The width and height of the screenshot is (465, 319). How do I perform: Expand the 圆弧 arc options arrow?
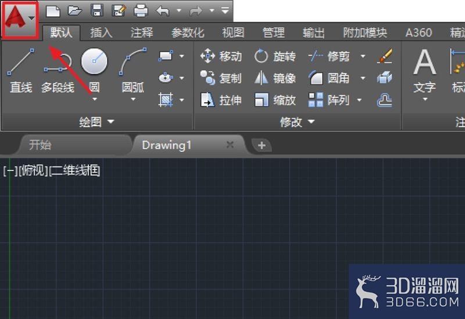coord(133,99)
